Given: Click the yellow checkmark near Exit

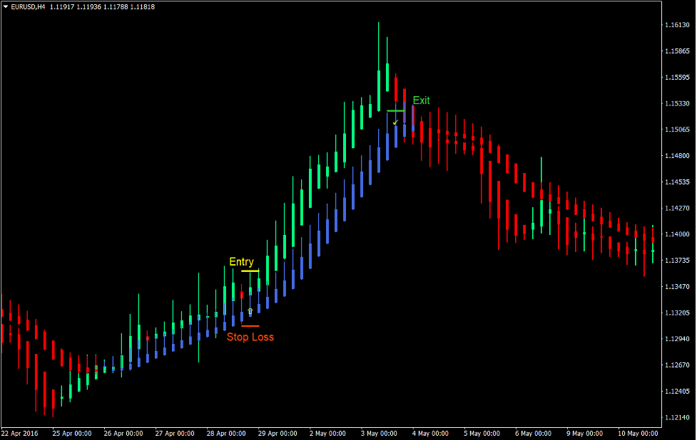Looking at the screenshot, I should coord(395,123).
